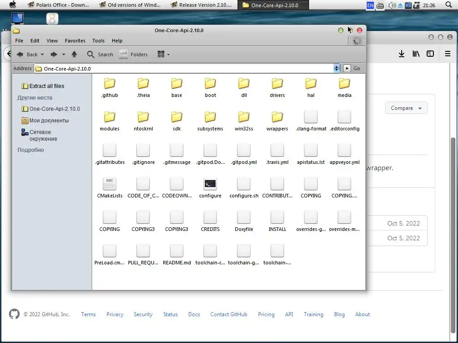Open Сетевое окружение link
458x343 pixels.
click(x=39, y=135)
